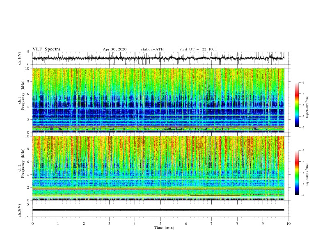Click the ch.1(V) waveform axis label
The image size is (325, 251).
[x=20, y=58]
